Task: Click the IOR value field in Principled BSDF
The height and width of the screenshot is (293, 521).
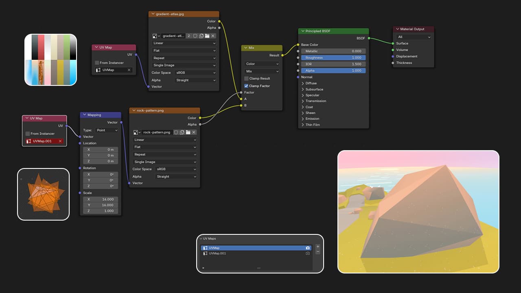Action: click(x=334, y=64)
